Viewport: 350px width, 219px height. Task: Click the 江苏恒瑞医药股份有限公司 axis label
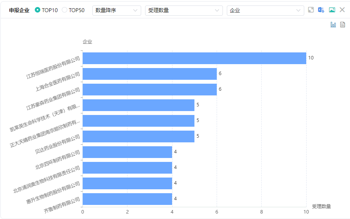coord(53,67)
